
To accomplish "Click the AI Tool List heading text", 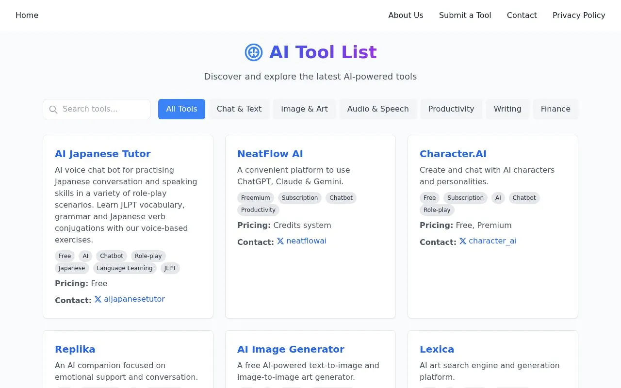I will (x=323, y=52).
